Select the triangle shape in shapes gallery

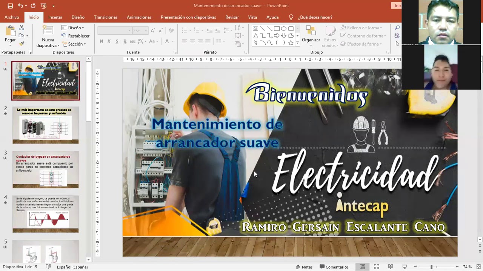point(255,36)
